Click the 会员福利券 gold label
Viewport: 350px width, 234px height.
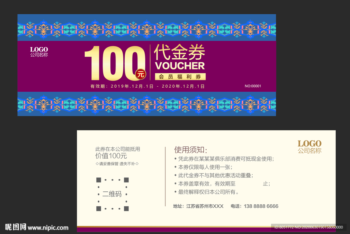[x=180, y=77]
